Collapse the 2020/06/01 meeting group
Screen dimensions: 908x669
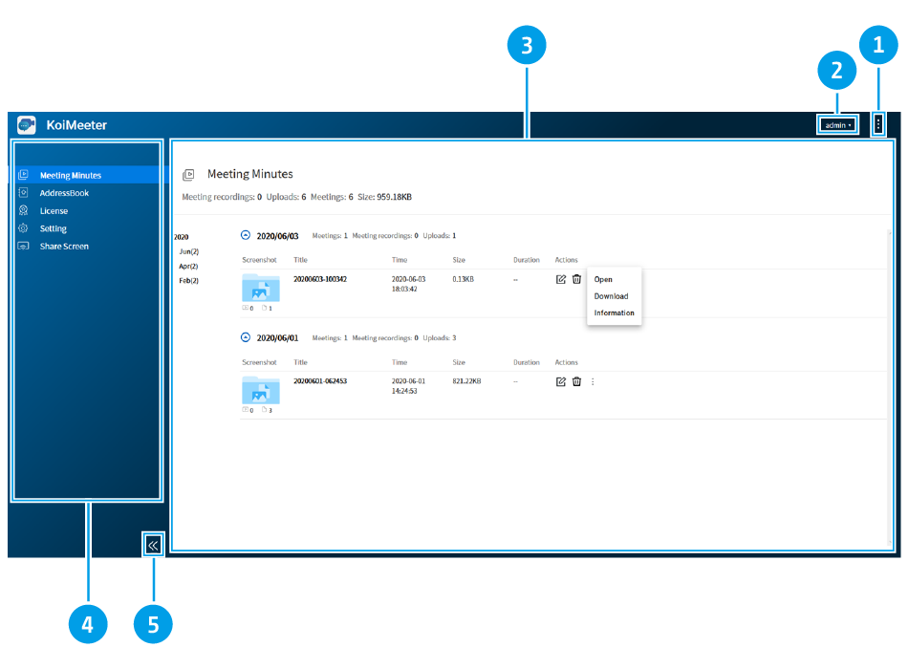coord(246,337)
